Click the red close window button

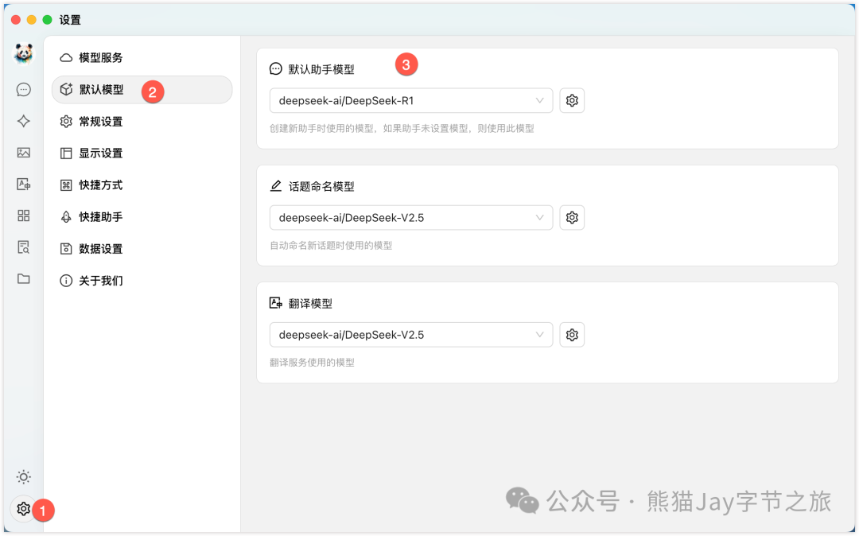point(16,20)
